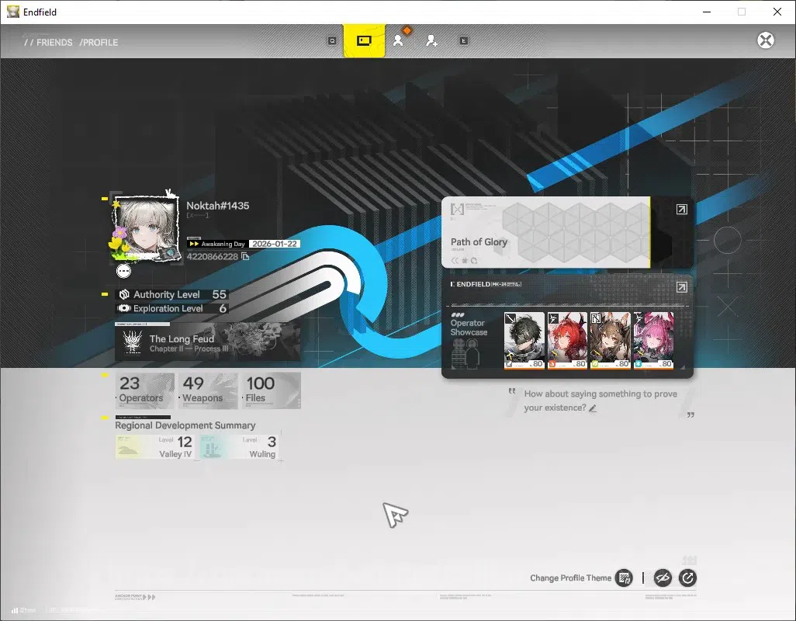Viewport: 796px width, 621px height.
Task: Click the Change Profile Theme icon
Action: pyautogui.click(x=624, y=578)
